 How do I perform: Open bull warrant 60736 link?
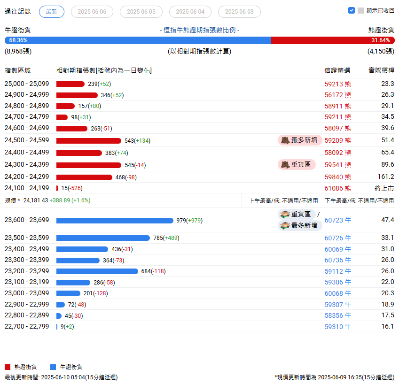click(x=338, y=260)
